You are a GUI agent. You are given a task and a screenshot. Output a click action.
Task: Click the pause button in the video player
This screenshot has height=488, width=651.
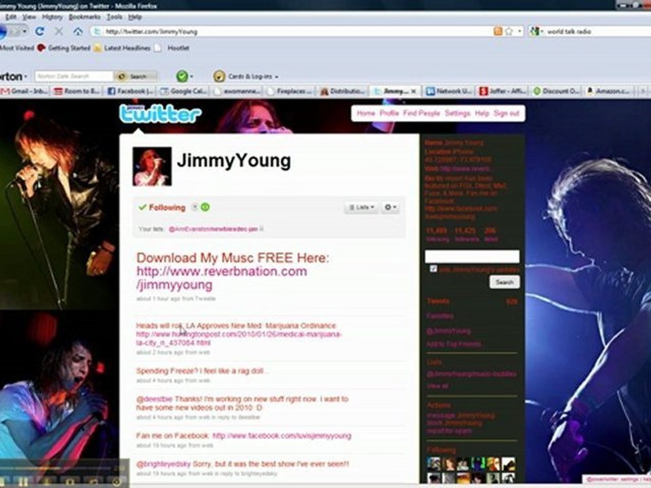pos(23,482)
